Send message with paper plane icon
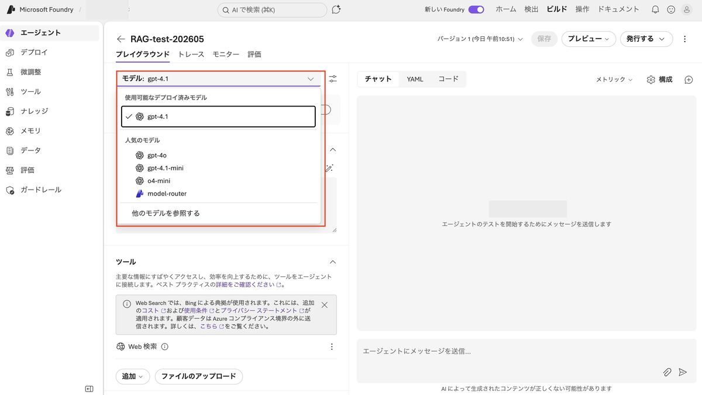Image resolution: width=702 pixels, height=395 pixels. (682, 372)
